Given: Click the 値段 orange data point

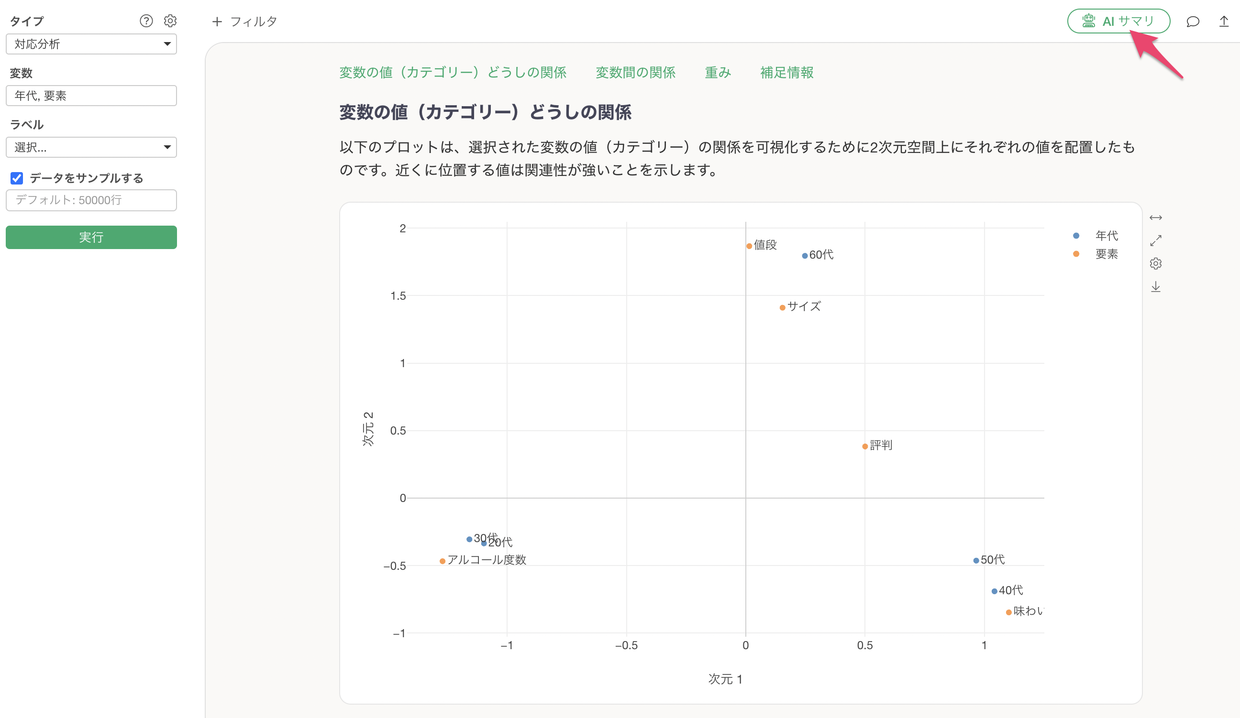Looking at the screenshot, I should [x=749, y=246].
